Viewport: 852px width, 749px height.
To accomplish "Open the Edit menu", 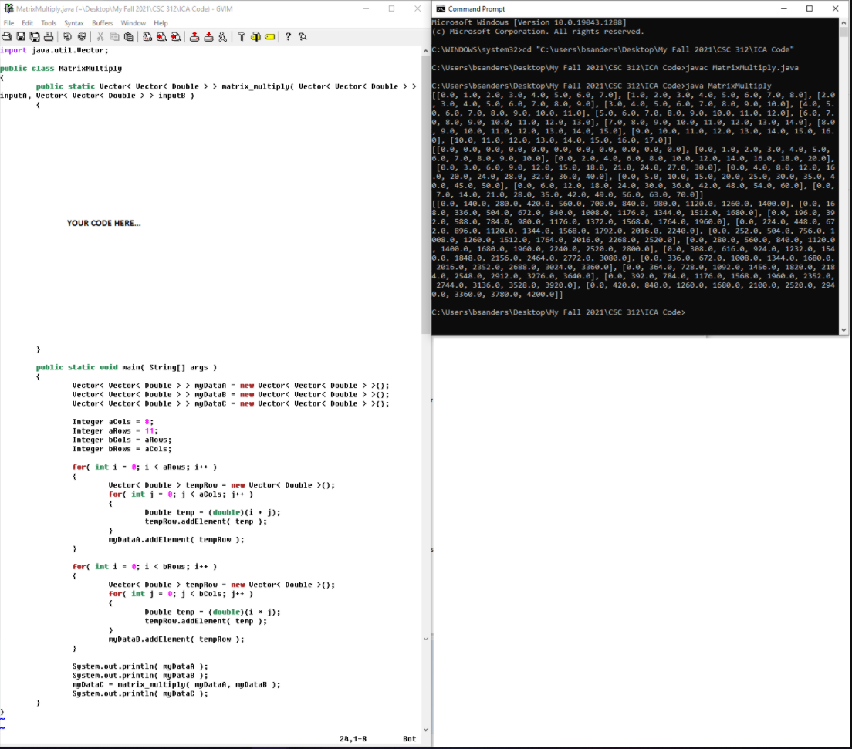I will [x=27, y=22].
